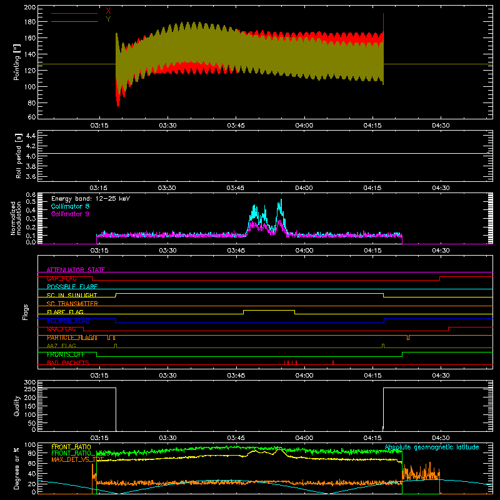Click '03:30' time label under Roll period plot
The image size is (500, 500).
pyautogui.click(x=167, y=188)
